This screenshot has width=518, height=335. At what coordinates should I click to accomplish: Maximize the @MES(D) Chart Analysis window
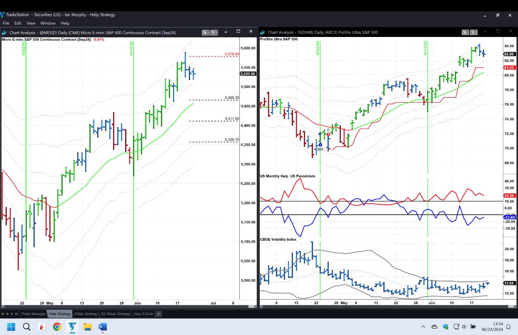click(x=238, y=31)
